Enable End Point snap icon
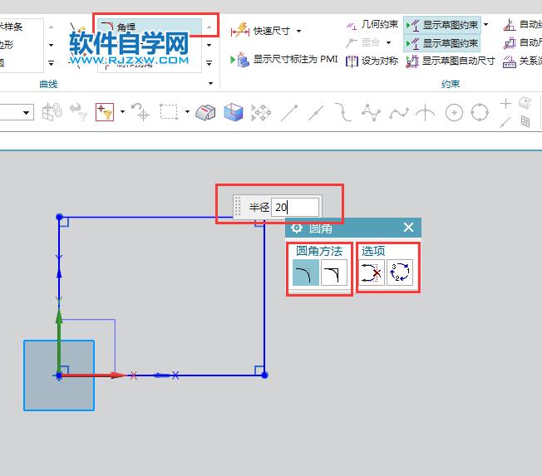 click(289, 113)
